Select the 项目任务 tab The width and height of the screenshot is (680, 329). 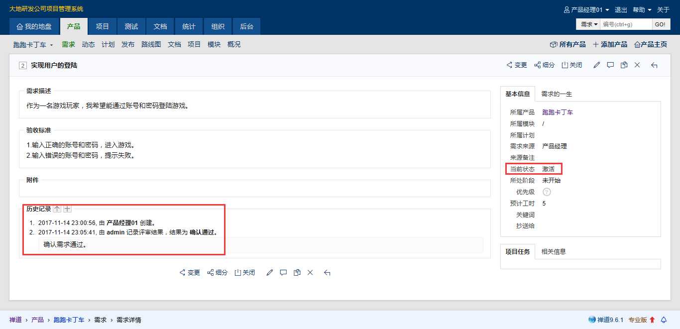[x=518, y=252]
